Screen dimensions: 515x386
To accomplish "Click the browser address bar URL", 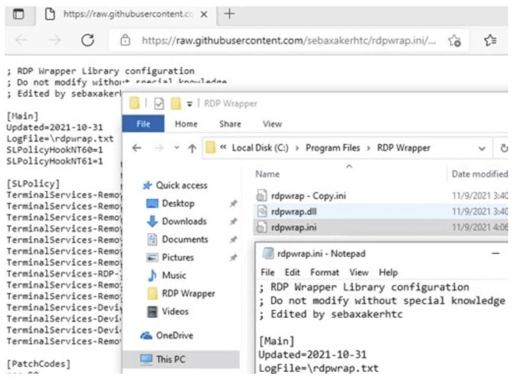I will click(x=288, y=40).
